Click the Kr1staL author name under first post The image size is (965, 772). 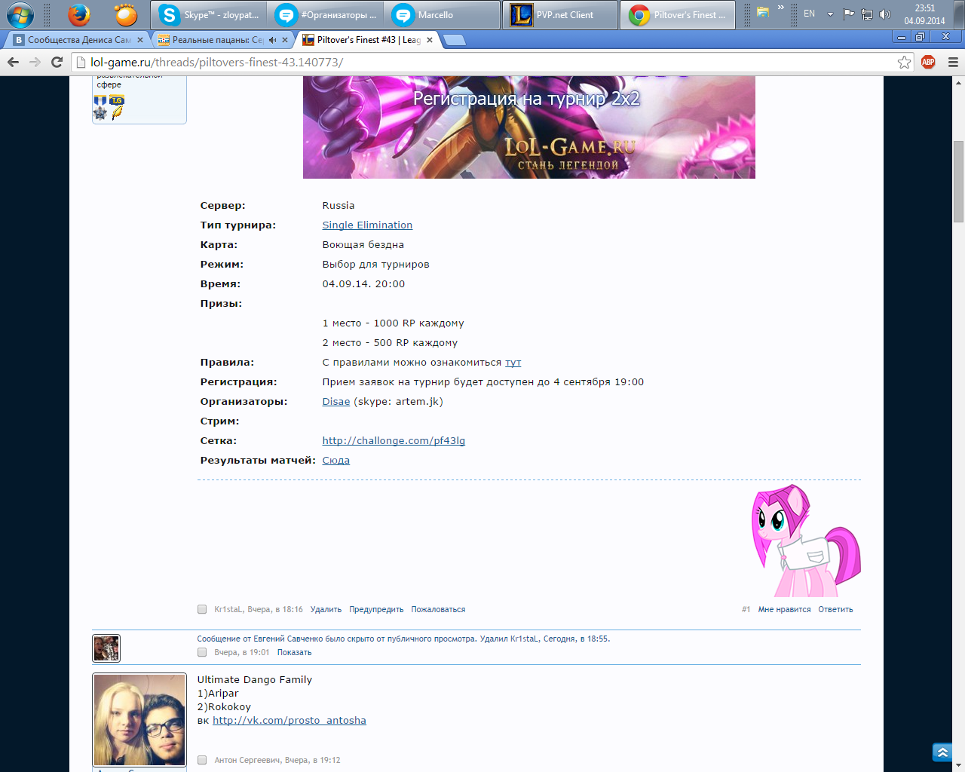pos(228,609)
